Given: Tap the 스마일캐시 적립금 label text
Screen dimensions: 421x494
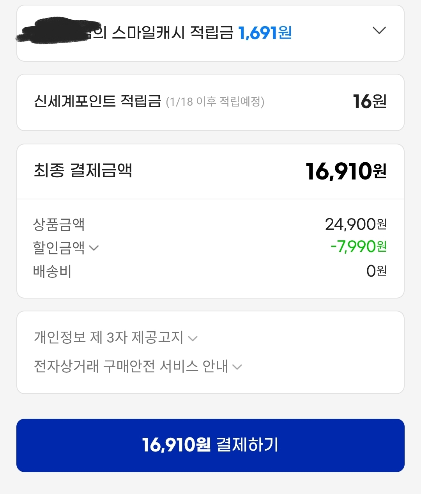Looking at the screenshot, I should [172, 33].
